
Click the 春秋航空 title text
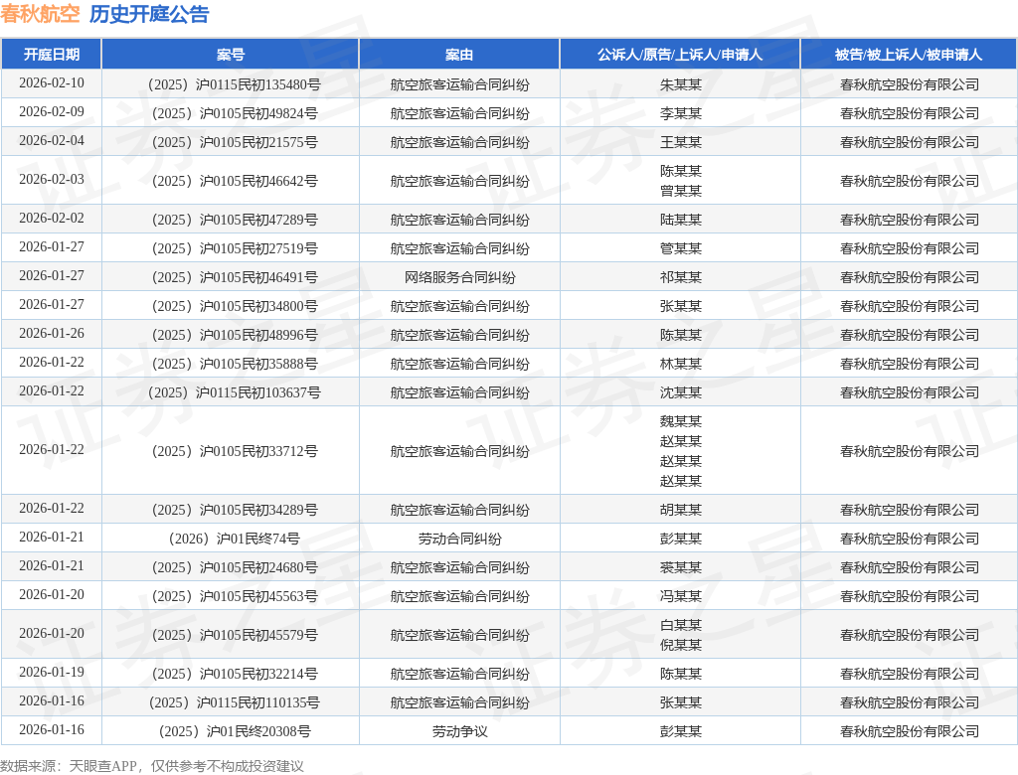click(40, 14)
